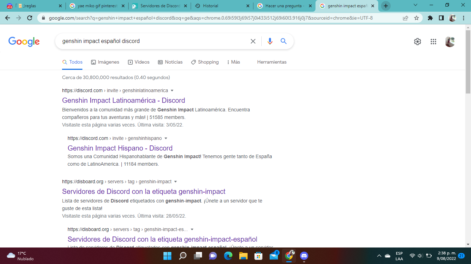Clear the Google search box text
The height and width of the screenshot is (264, 471).
(x=253, y=41)
